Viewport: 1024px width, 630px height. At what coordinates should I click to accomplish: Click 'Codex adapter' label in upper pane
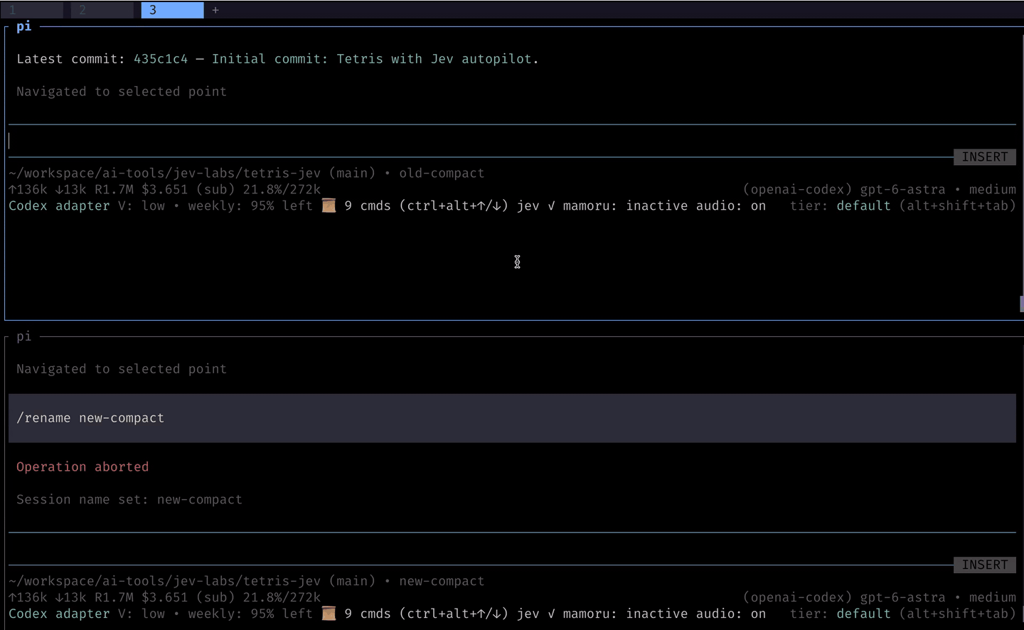(59, 206)
